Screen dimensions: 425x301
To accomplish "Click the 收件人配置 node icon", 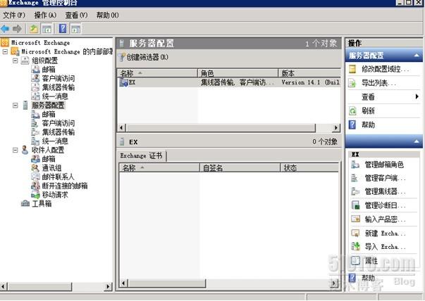I will 25,150.
